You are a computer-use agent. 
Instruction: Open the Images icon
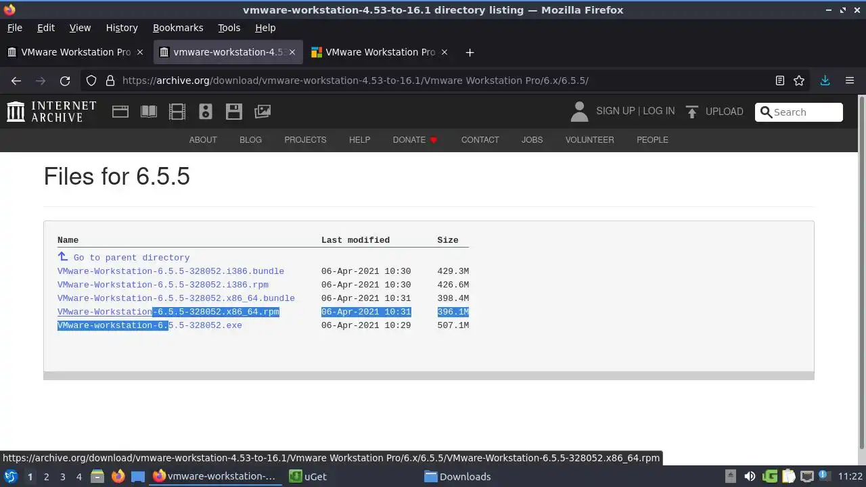(263, 112)
